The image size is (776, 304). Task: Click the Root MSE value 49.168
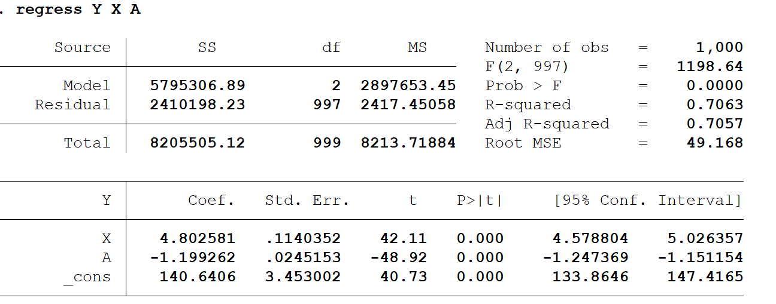click(715, 143)
